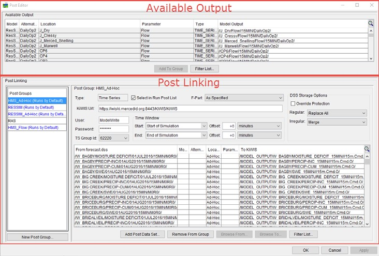Select the J_Dry row in Available Output
379x256 pixels.
tap(186, 31)
